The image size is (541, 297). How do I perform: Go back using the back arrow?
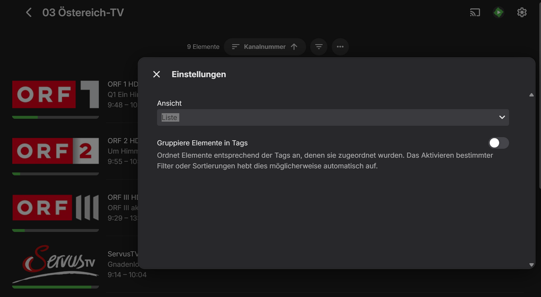[29, 13]
